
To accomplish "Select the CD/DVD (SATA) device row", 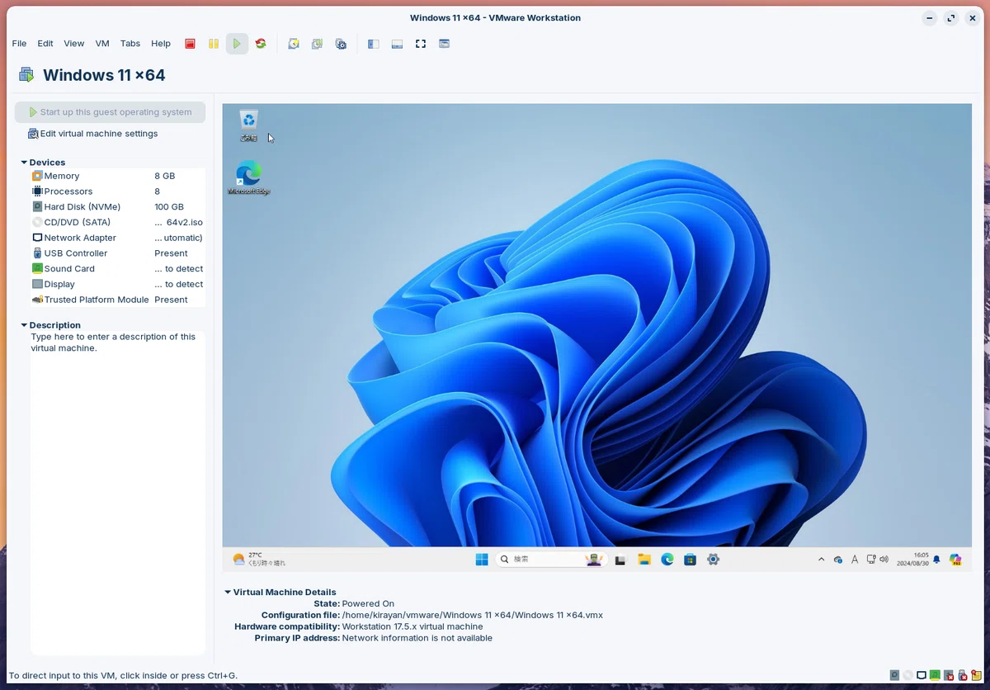I will [x=117, y=222].
